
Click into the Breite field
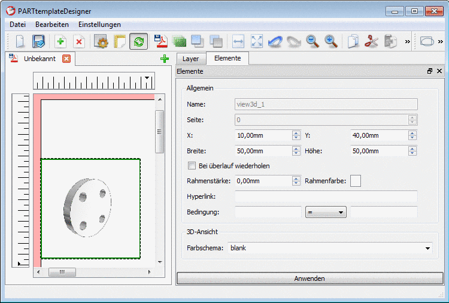coord(263,151)
